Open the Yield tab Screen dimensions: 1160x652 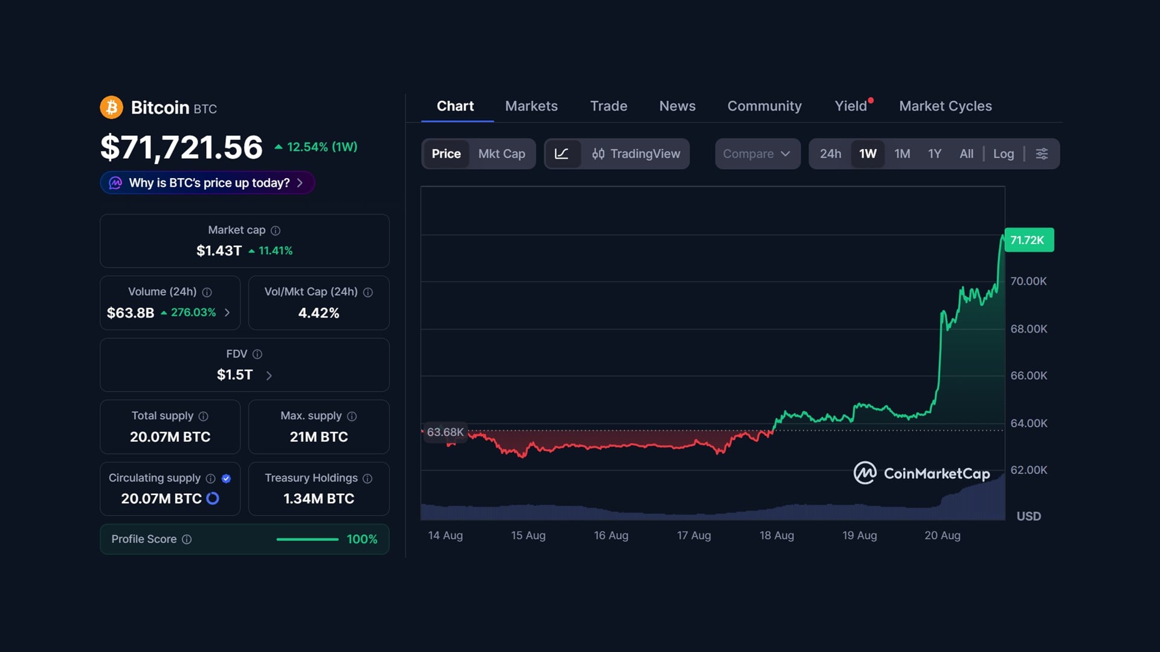(851, 106)
